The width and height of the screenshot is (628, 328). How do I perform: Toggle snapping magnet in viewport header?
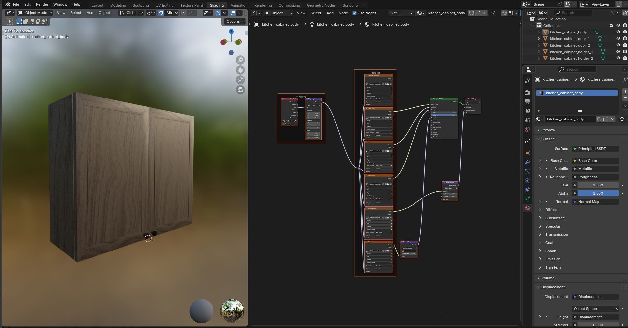(161, 13)
